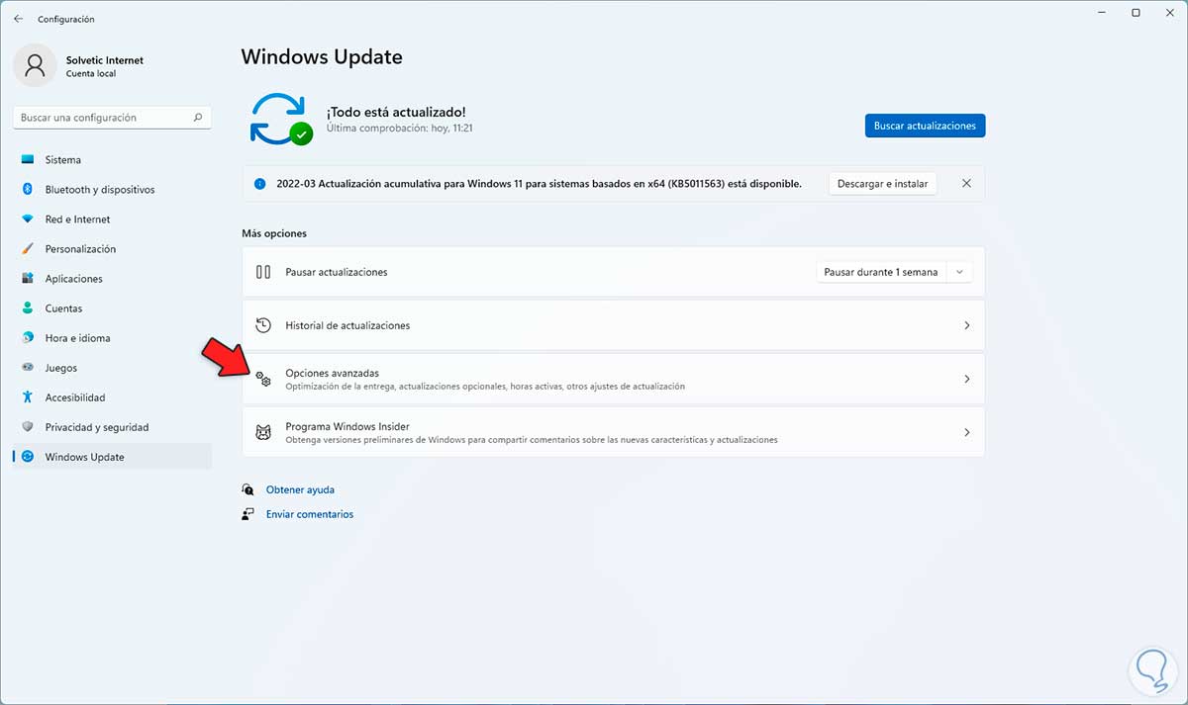This screenshot has height=705, width=1188.
Task: Open the Obtener ayuda link
Action: [300, 489]
